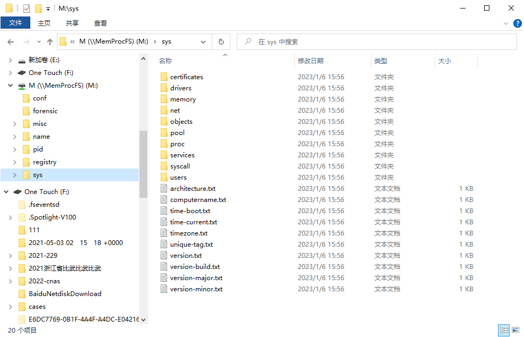Screen dimensions: 524x337
Task: Select the computername.txt file name
Action: [198, 200]
